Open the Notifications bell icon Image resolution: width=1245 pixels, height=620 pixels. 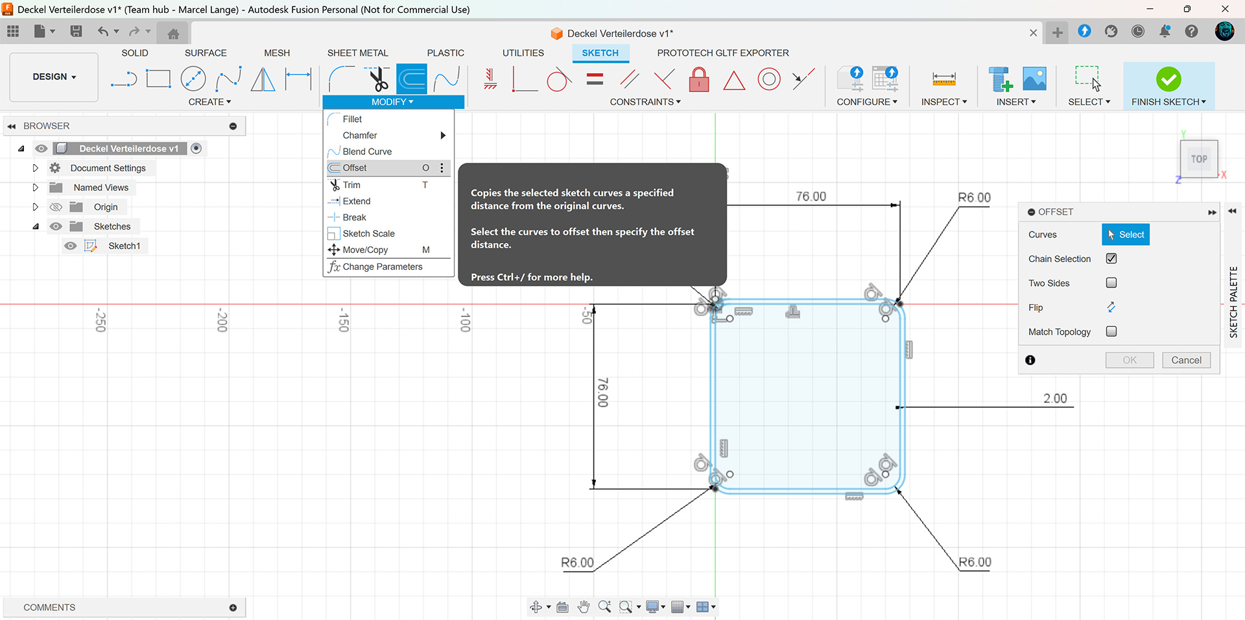(1165, 31)
